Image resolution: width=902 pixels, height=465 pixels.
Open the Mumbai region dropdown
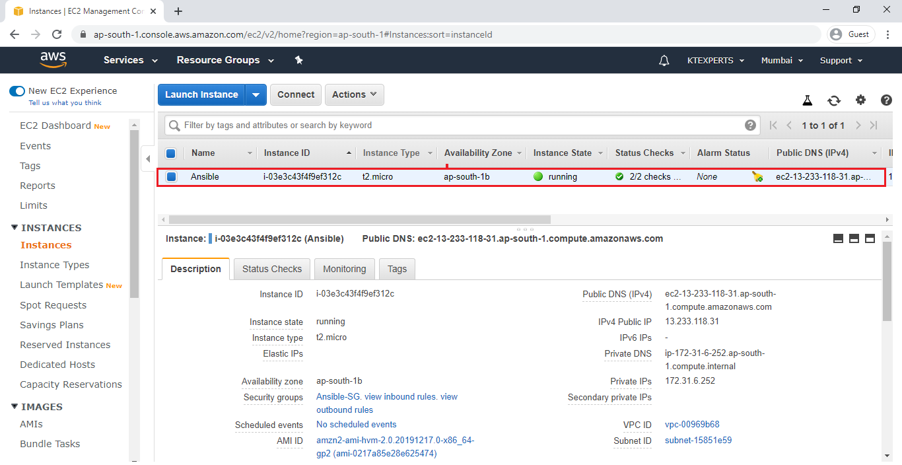point(782,60)
